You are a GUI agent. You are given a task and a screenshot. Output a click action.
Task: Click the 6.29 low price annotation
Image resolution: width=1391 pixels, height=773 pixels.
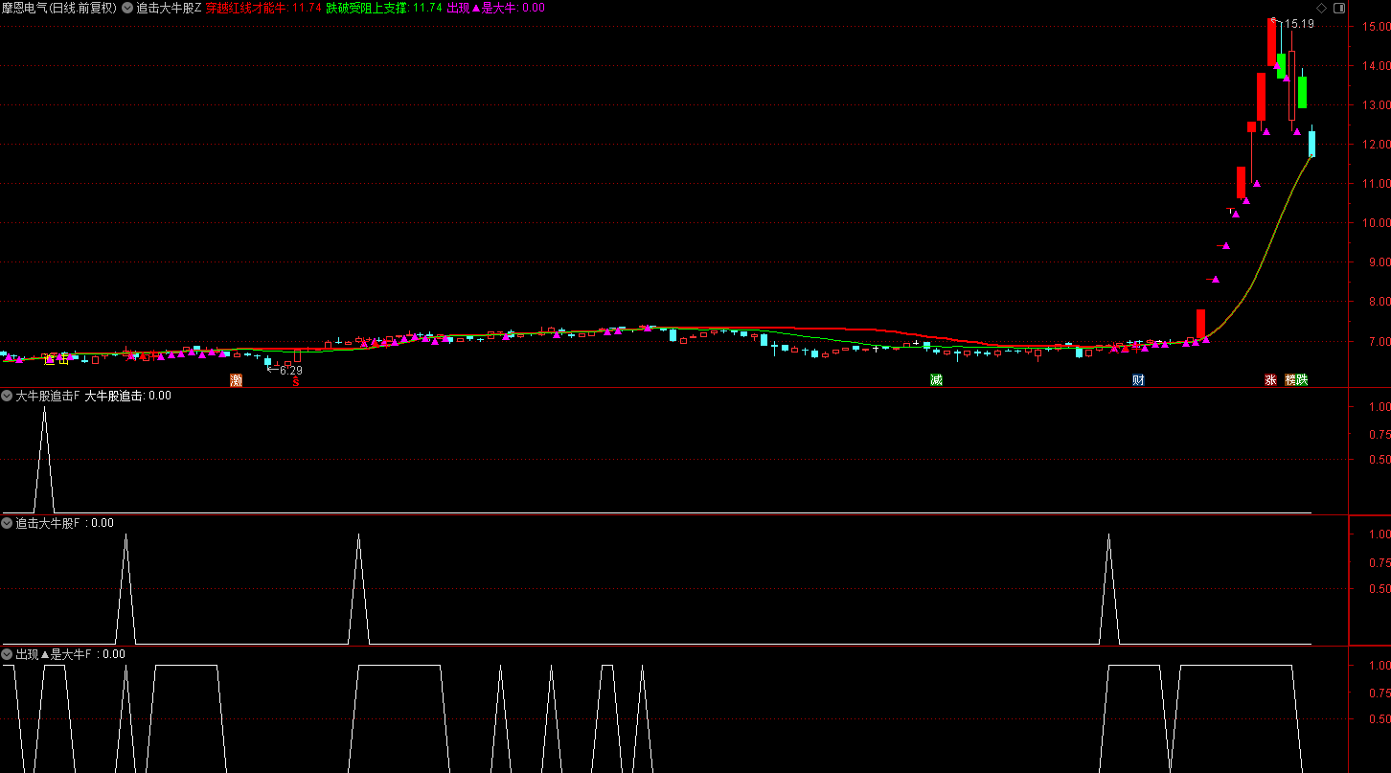pyautogui.click(x=290, y=371)
